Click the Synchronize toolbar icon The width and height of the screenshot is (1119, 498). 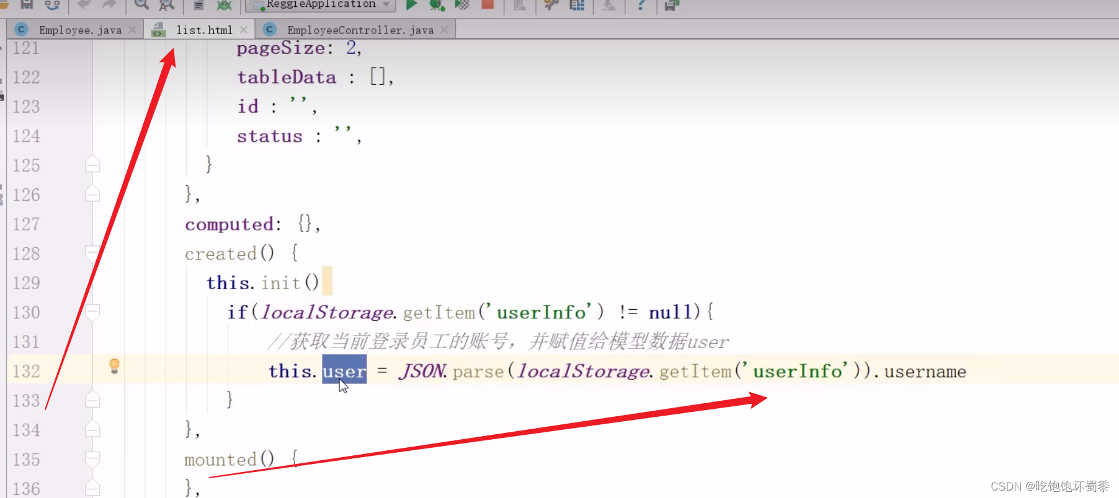click(52, 4)
